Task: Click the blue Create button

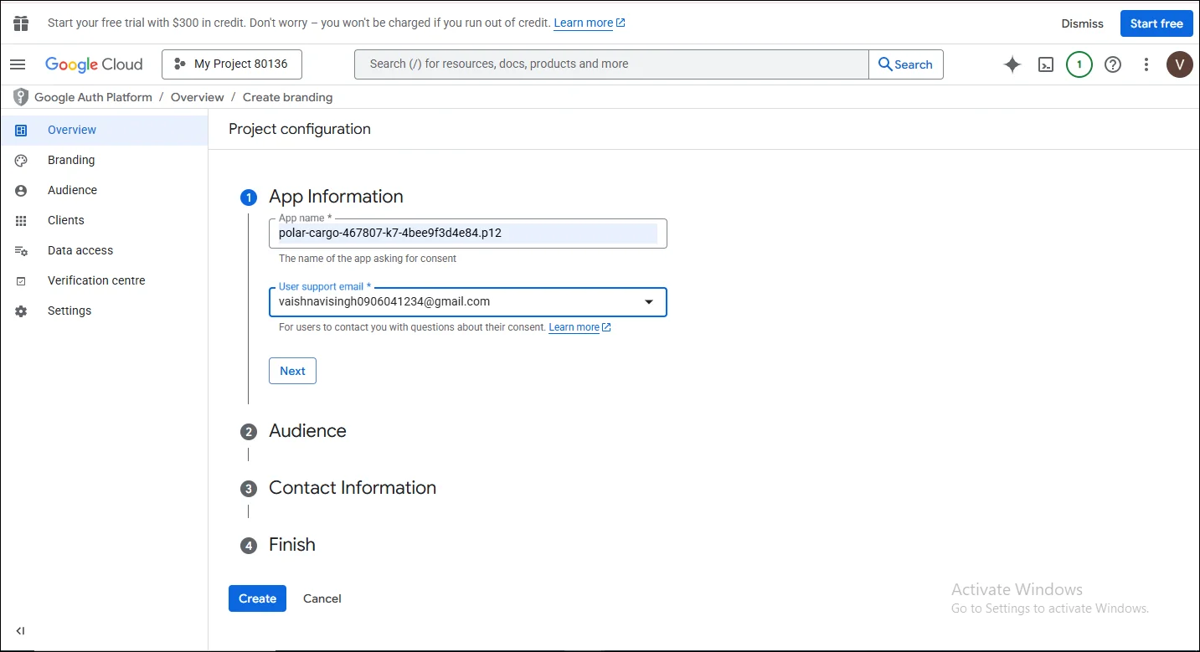Action: click(x=257, y=598)
